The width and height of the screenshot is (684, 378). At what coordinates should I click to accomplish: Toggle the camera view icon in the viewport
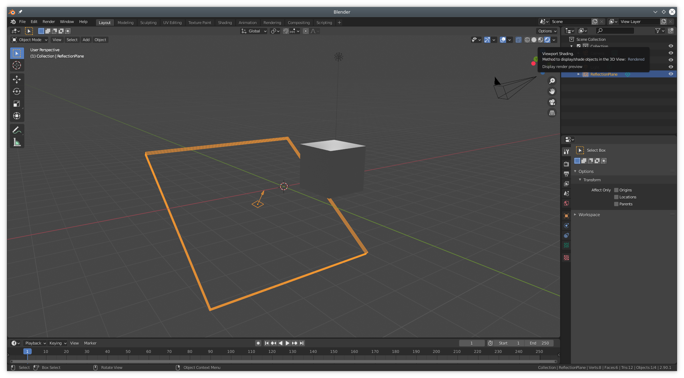(x=552, y=102)
